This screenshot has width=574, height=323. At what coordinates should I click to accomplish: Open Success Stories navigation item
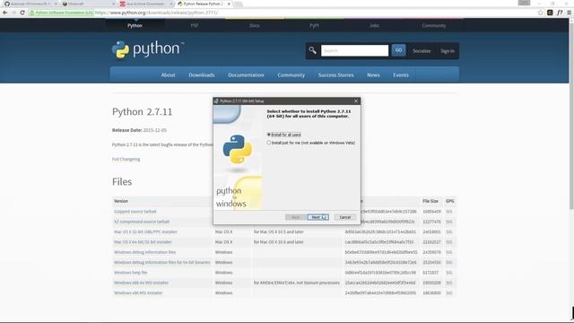(x=336, y=75)
